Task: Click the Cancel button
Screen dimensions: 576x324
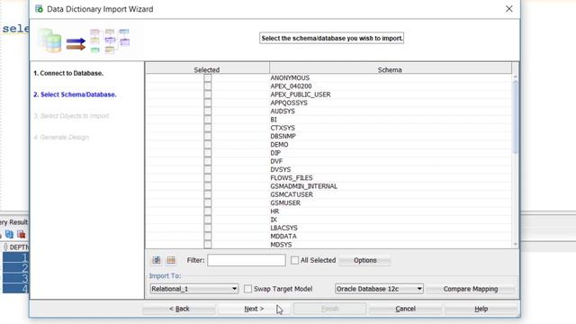Action: pos(406,309)
